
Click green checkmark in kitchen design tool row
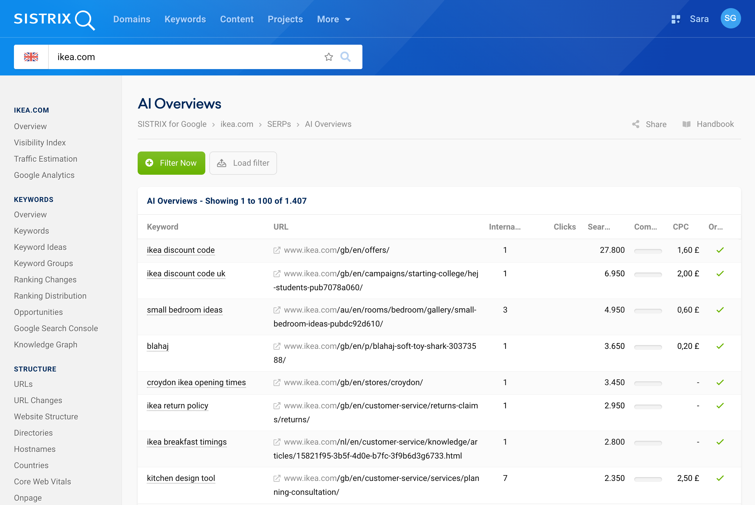coord(720,478)
